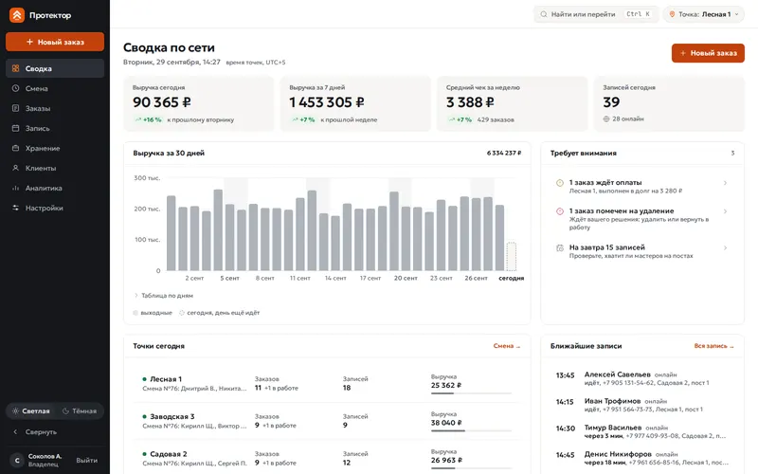Switch to Тёмная theme
Screen dimensions: 758x474
80,410
